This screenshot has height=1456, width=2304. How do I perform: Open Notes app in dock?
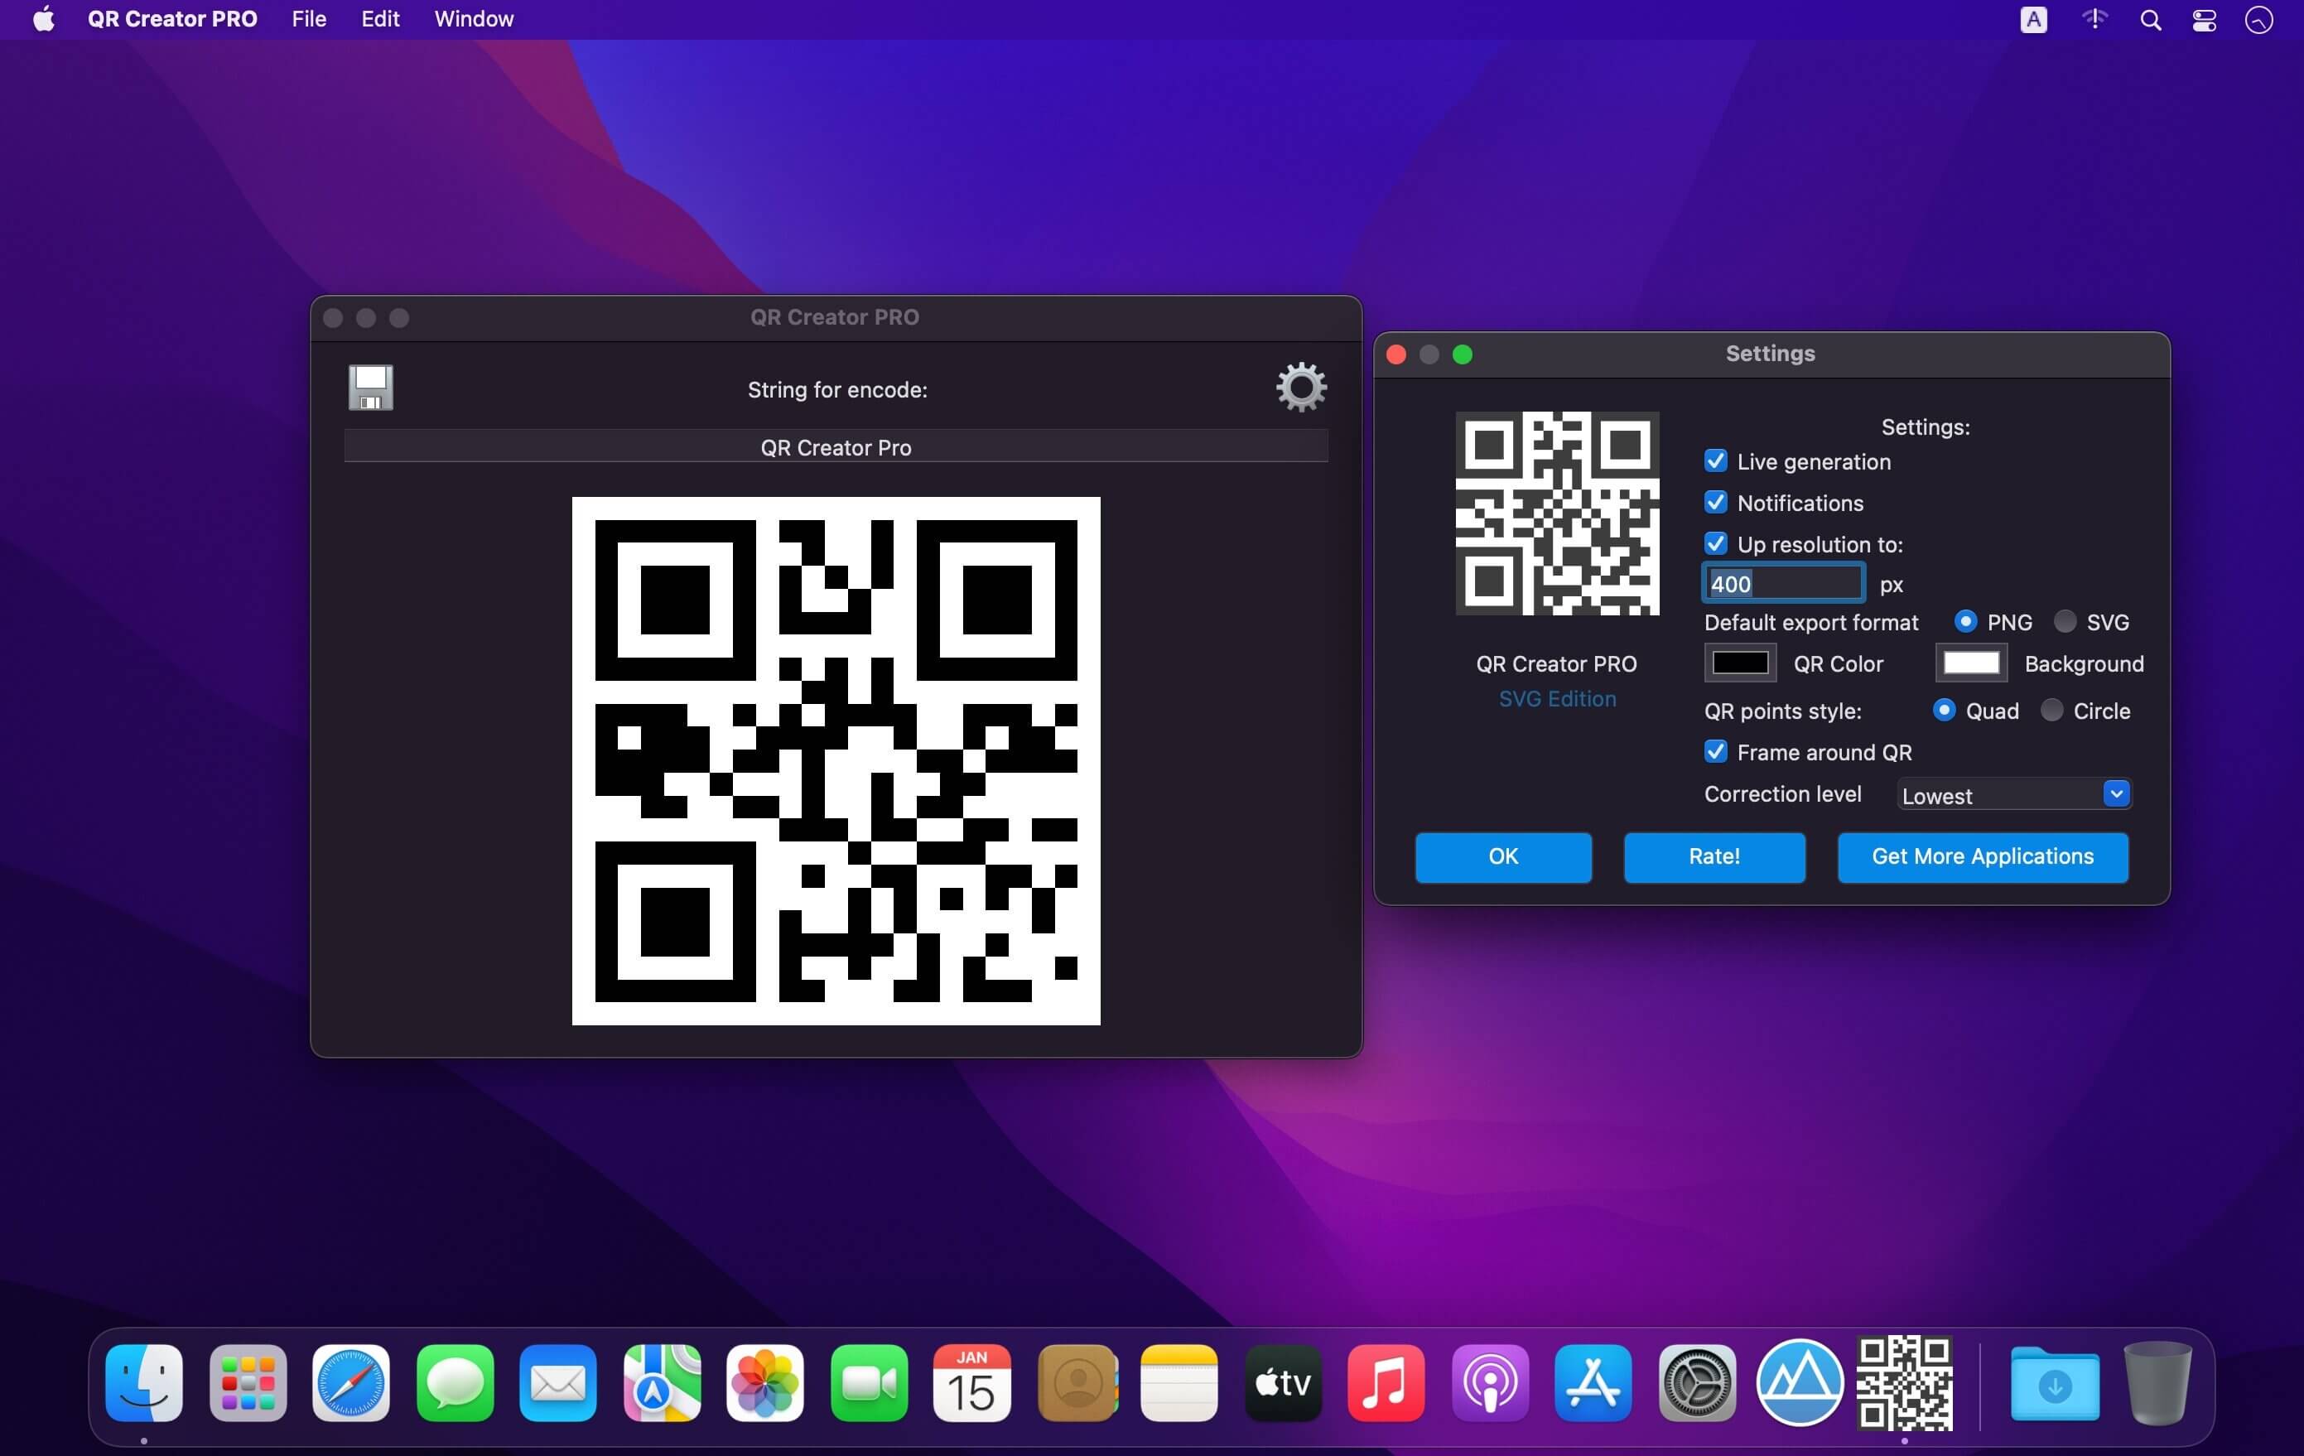coord(1180,1382)
